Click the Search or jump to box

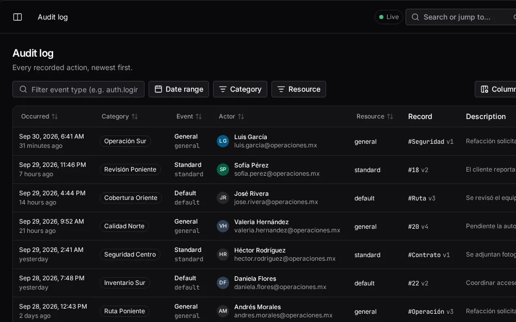461,17
